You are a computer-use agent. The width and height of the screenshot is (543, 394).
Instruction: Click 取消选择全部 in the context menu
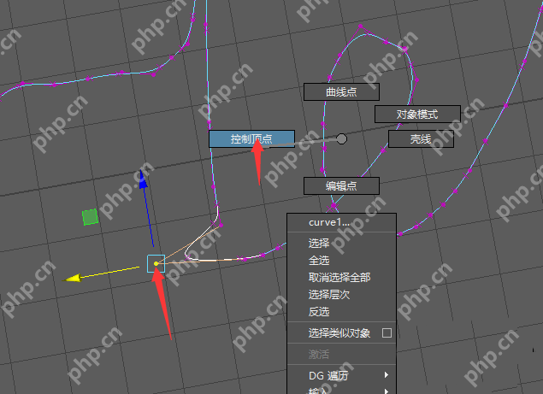tap(341, 277)
